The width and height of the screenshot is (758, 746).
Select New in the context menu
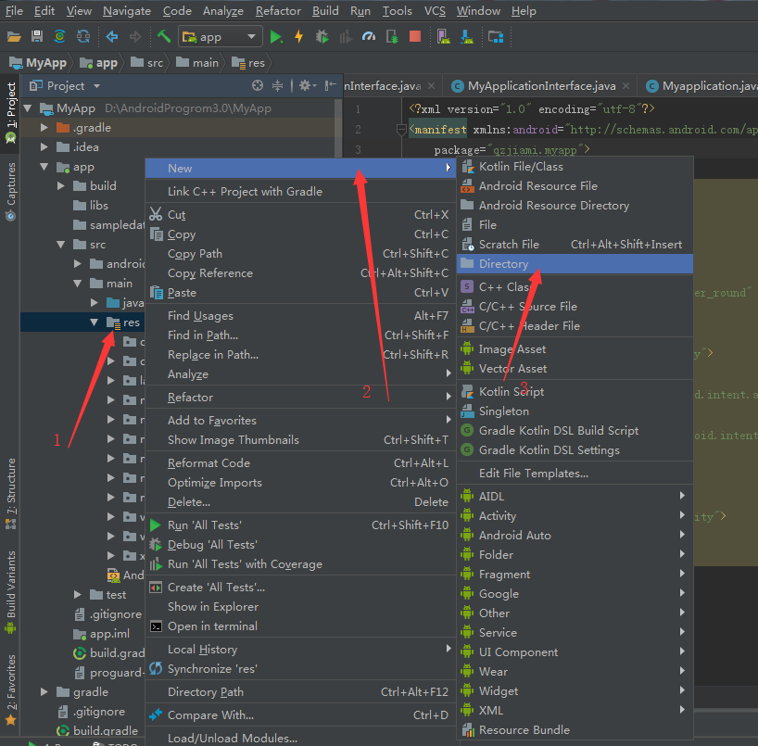(300, 169)
